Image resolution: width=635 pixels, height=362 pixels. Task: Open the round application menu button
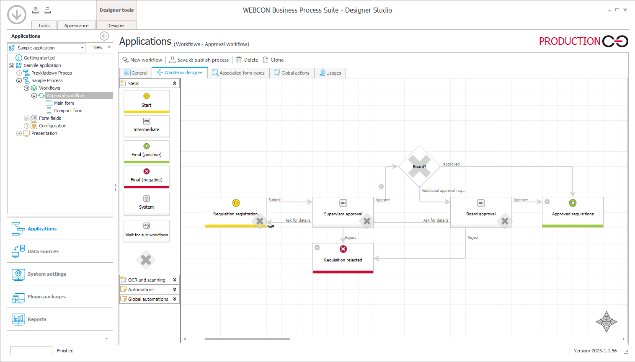17,15
